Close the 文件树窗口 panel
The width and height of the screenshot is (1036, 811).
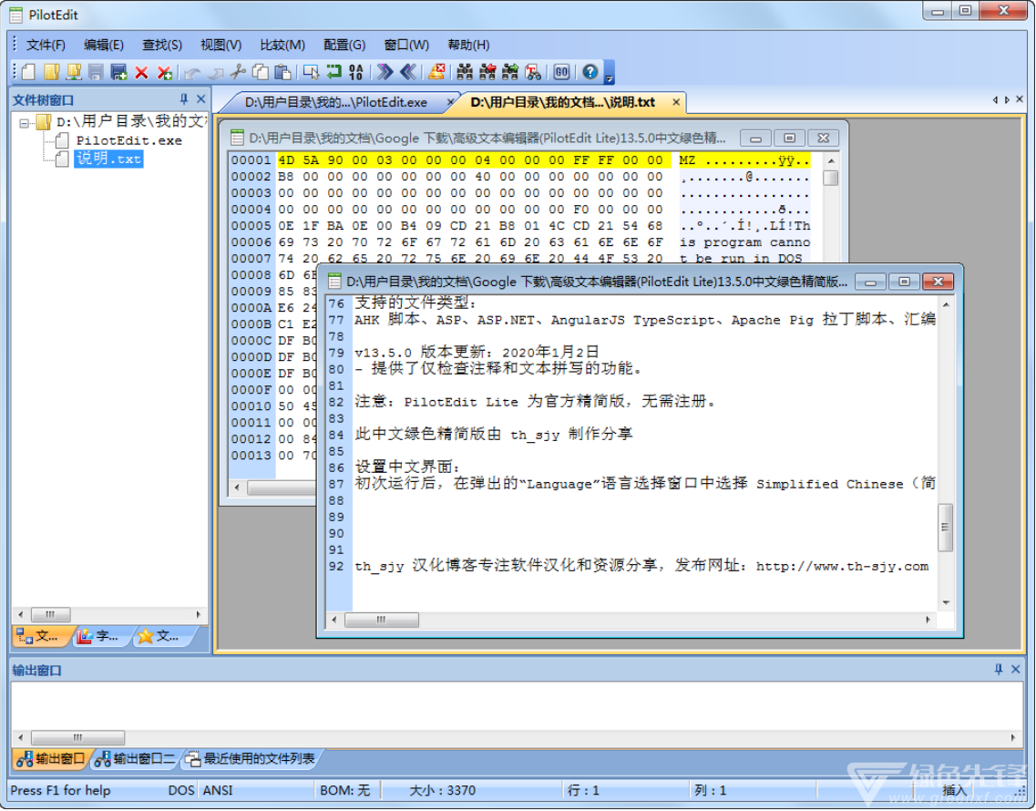[200, 99]
